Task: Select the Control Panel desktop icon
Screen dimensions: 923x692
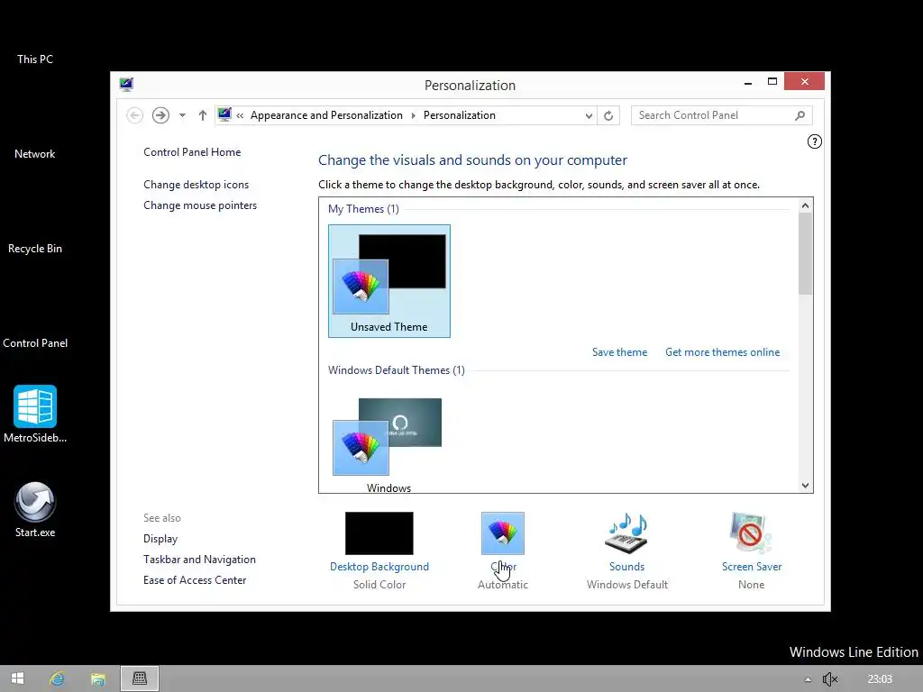Action: 35,343
